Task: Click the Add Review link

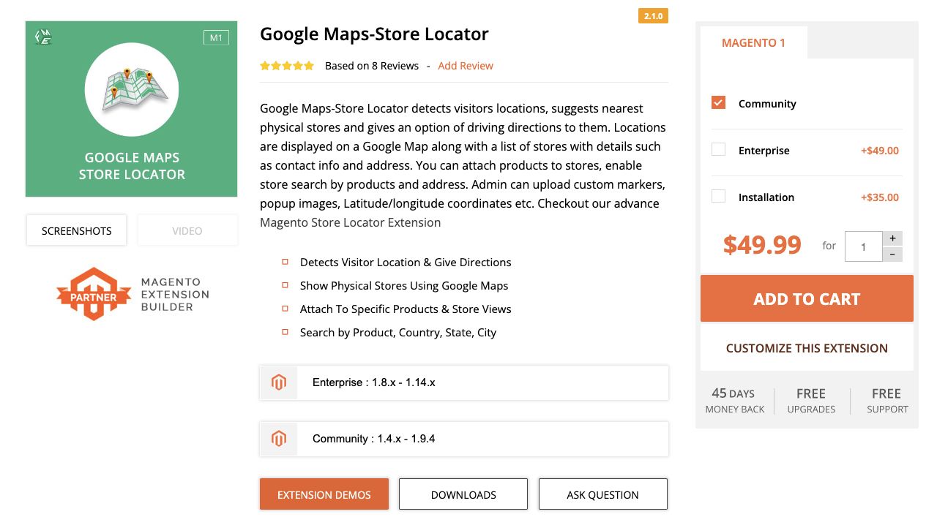Action: tap(466, 66)
